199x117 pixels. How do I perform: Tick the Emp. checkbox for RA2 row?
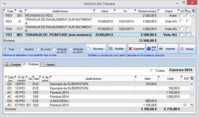pyautogui.click(x=188, y=29)
